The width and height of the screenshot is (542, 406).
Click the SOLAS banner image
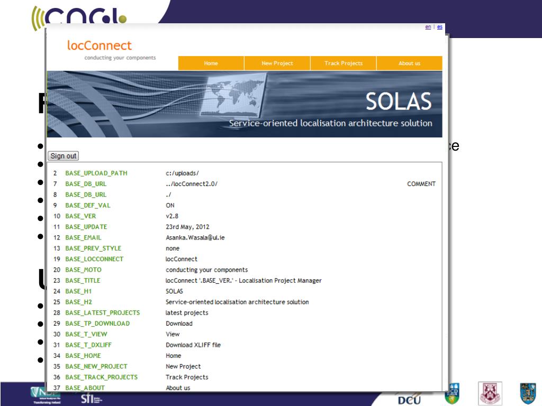click(x=245, y=104)
